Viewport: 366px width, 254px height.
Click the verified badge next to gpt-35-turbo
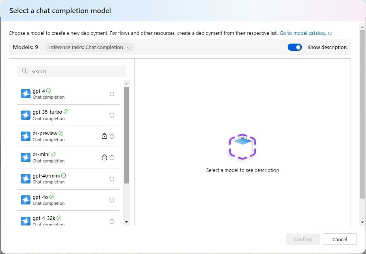(x=66, y=112)
